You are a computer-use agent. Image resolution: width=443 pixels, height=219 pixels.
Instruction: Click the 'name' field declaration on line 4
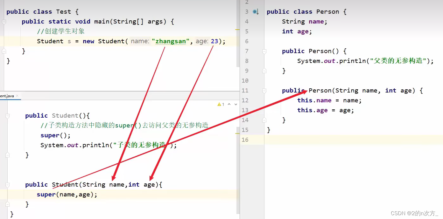[x=316, y=22]
